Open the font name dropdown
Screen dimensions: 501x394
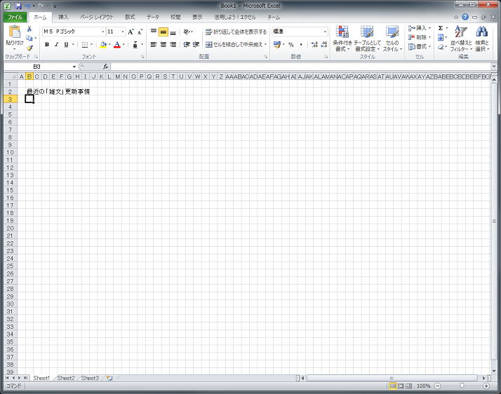pos(102,32)
